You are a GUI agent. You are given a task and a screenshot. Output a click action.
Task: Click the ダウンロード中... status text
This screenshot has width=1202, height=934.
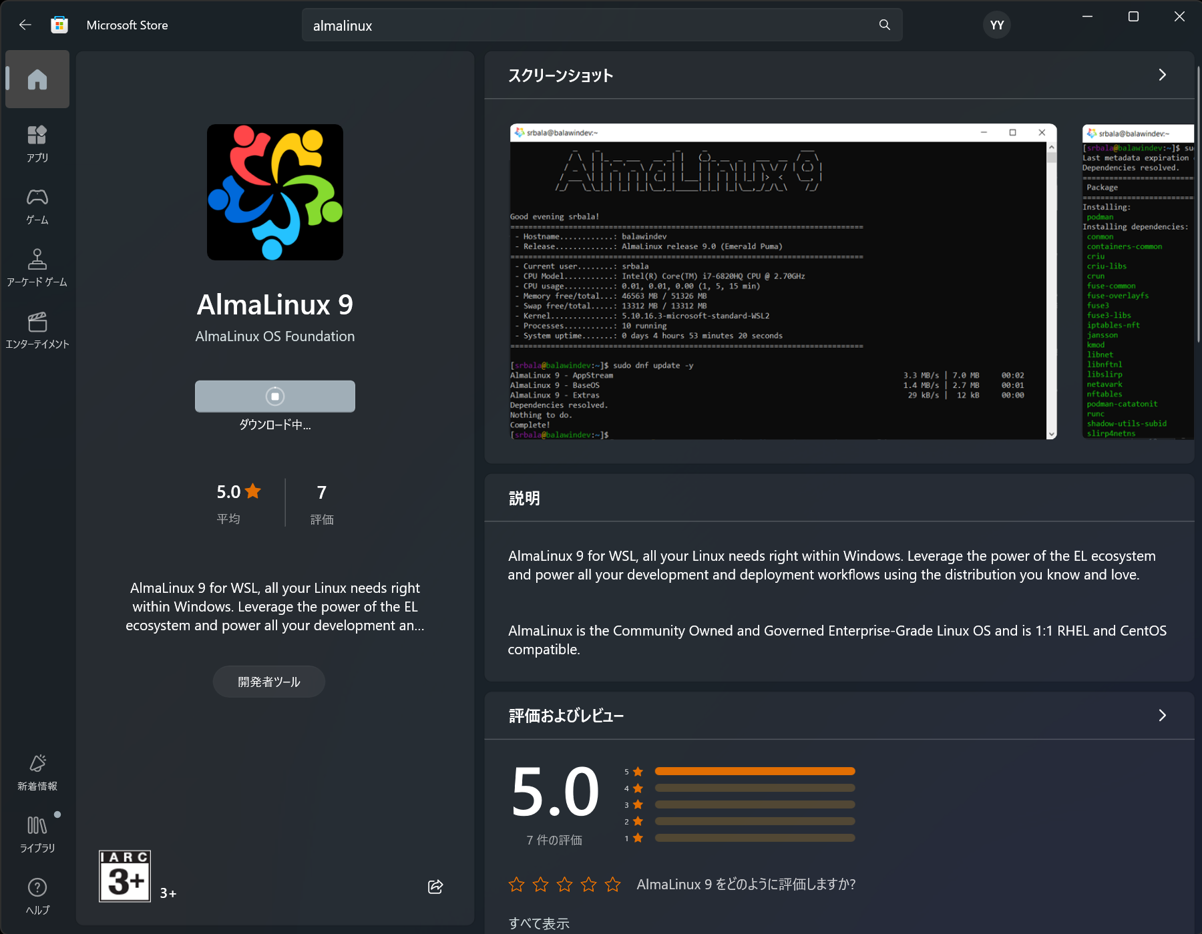pyautogui.click(x=275, y=425)
